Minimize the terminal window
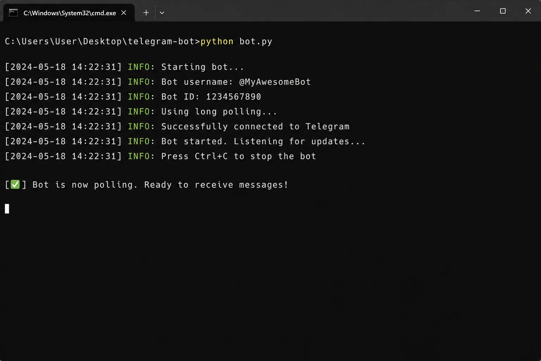The image size is (541, 361). [477, 11]
